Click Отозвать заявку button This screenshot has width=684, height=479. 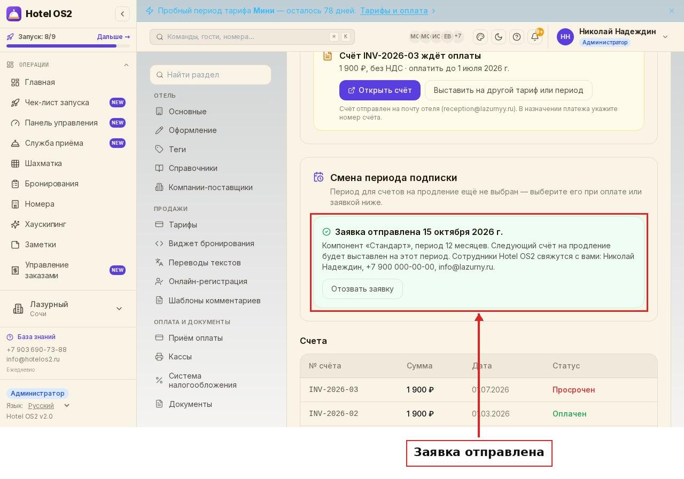click(362, 289)
